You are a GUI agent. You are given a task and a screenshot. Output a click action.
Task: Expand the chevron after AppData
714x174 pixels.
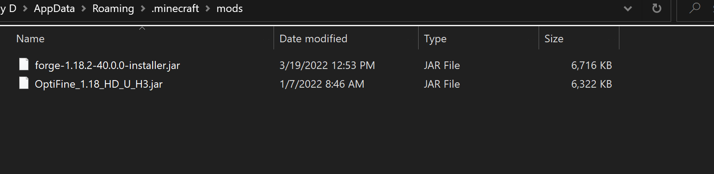[83, 8]
